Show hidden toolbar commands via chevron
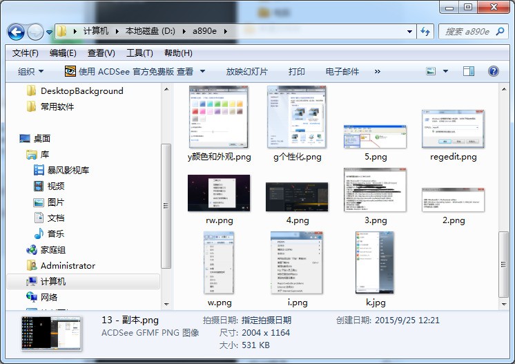This screenshot has height=364, width=515. (377, 71)
